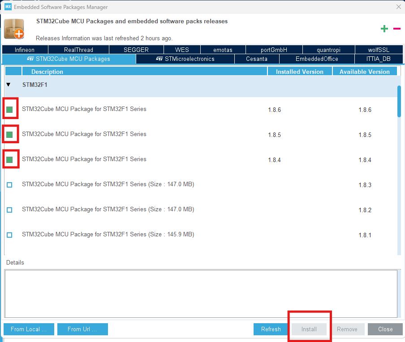Image resolution: width=405 pixels, height=342 pixels.
Task: Open the RealThread tab
Action: (78, 50)
